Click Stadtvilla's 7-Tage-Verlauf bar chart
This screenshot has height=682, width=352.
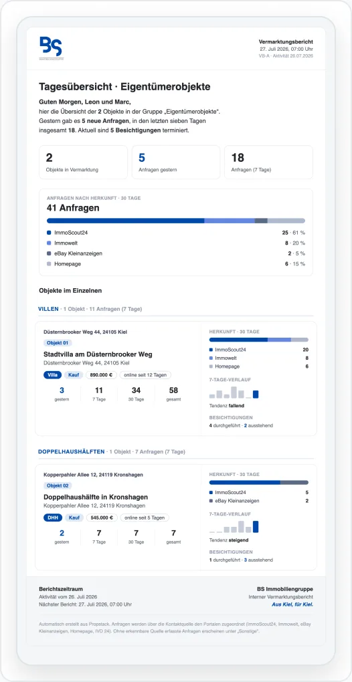tap(234, 392)
